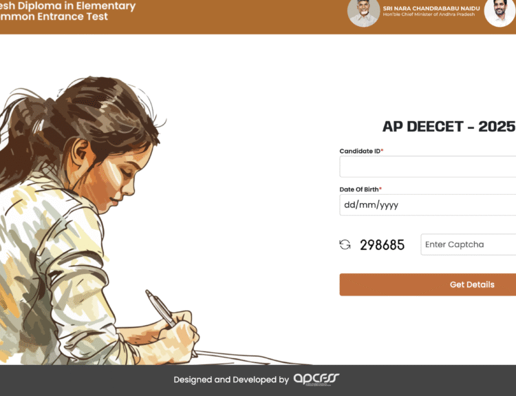This screenshot has width=516, height=396.
Task: Open the Date Of Birth dd/mm/yyyy field
Action: tap(428, 205)
